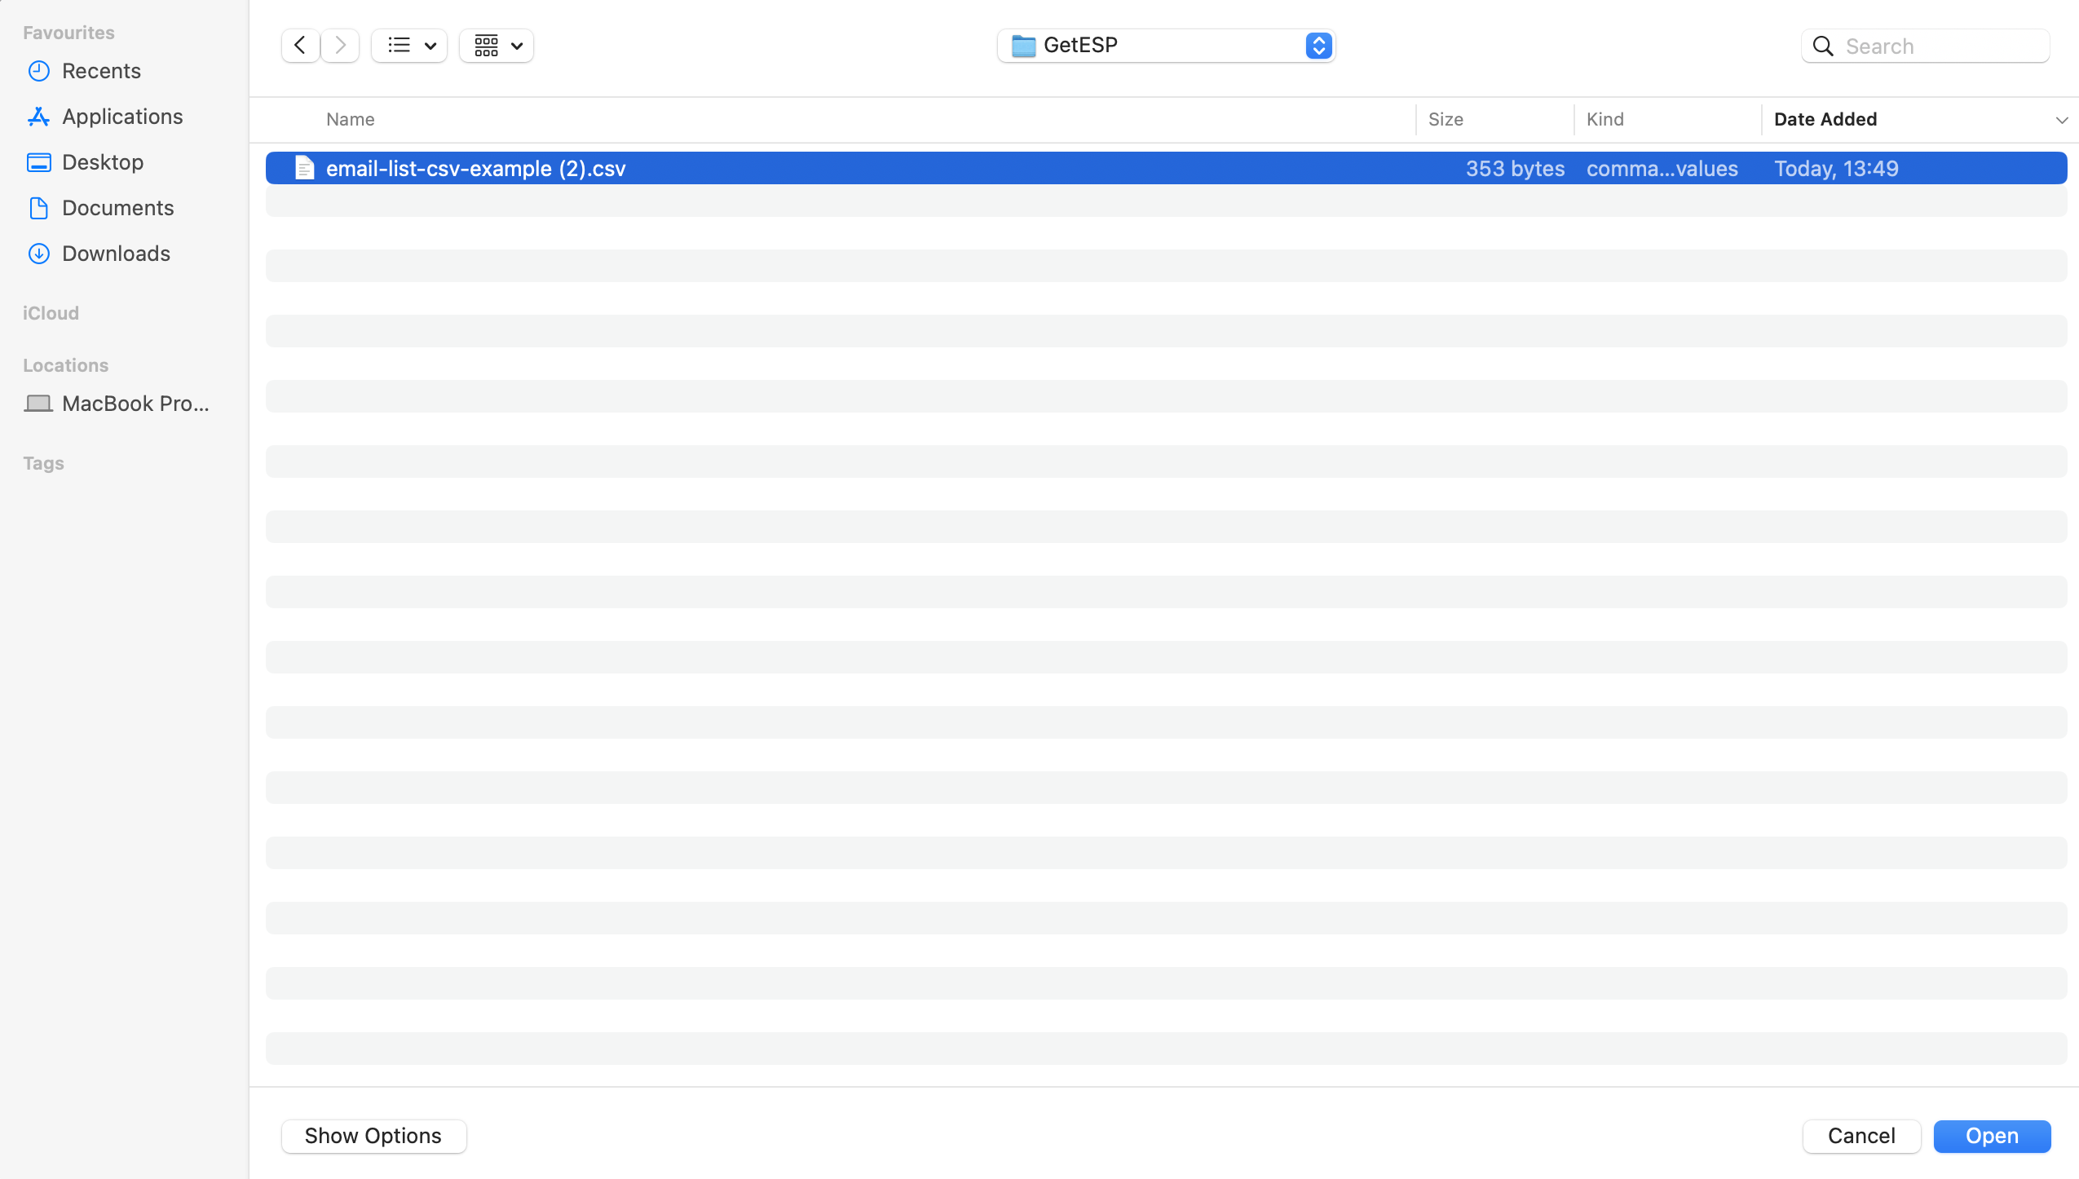Expand the GetESP folder path popup
This screenshot has width=2079, height=1179.
pyautogui.click(x=1318, y=46)
